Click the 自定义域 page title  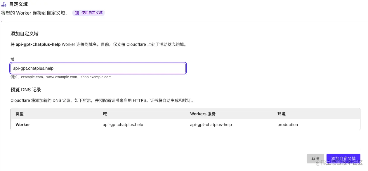pos(18,5)
